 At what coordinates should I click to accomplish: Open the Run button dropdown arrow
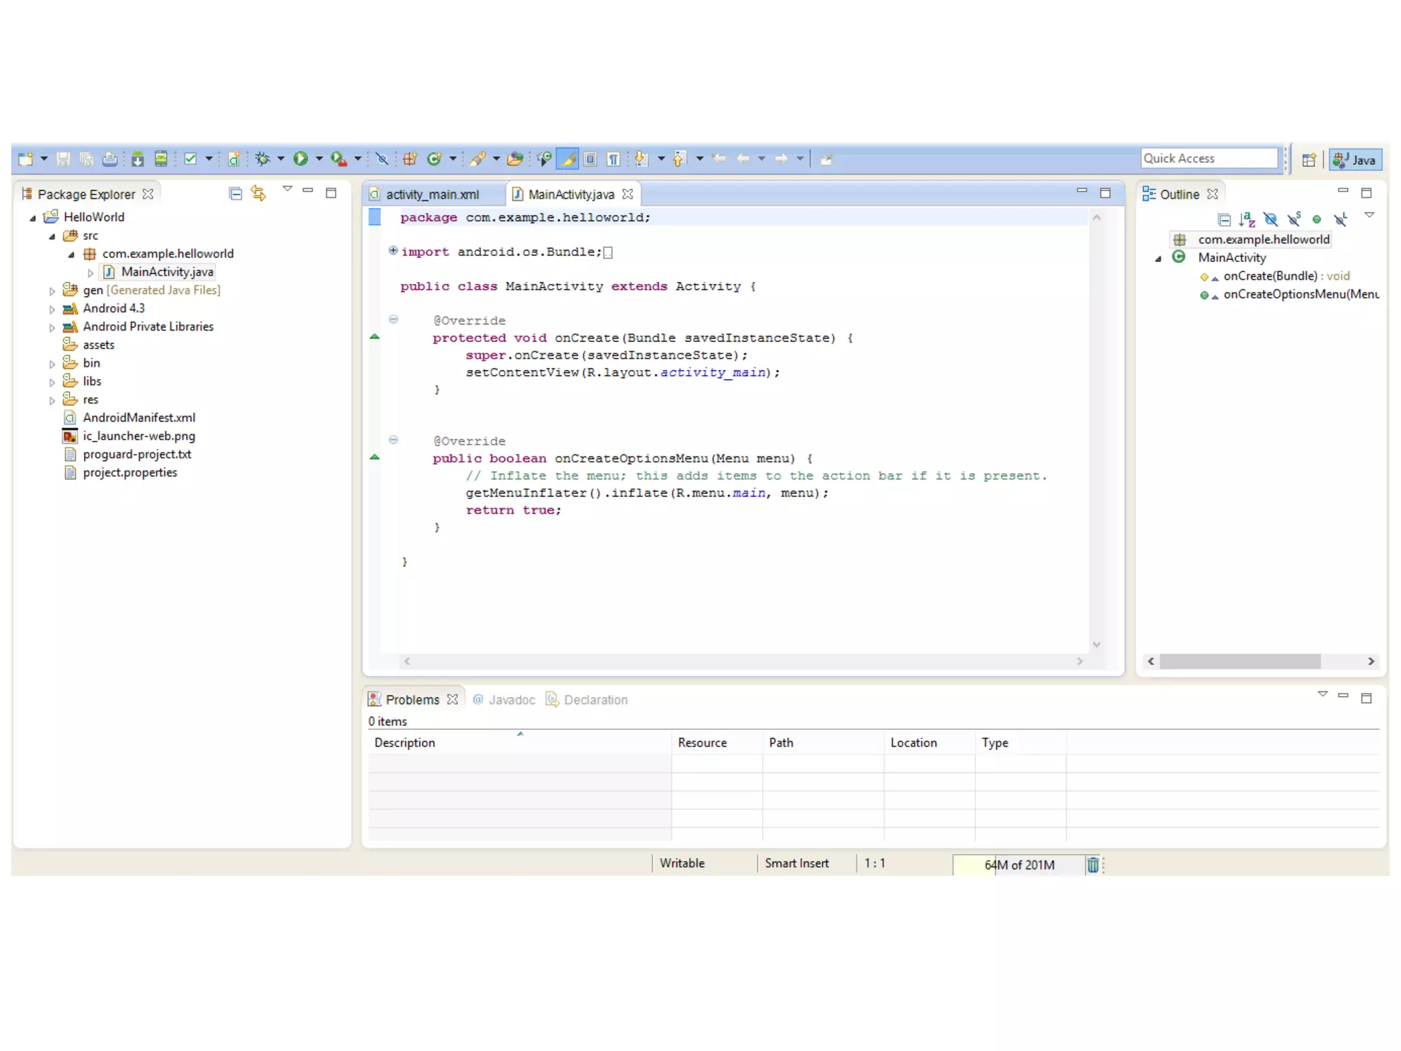click(319, 159)
